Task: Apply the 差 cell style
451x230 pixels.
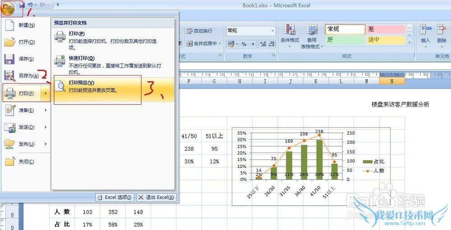Action: click(386, 29)
